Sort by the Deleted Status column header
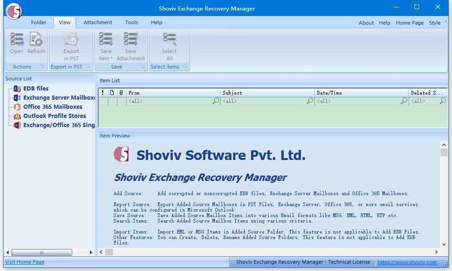 (x=428, y=93)
